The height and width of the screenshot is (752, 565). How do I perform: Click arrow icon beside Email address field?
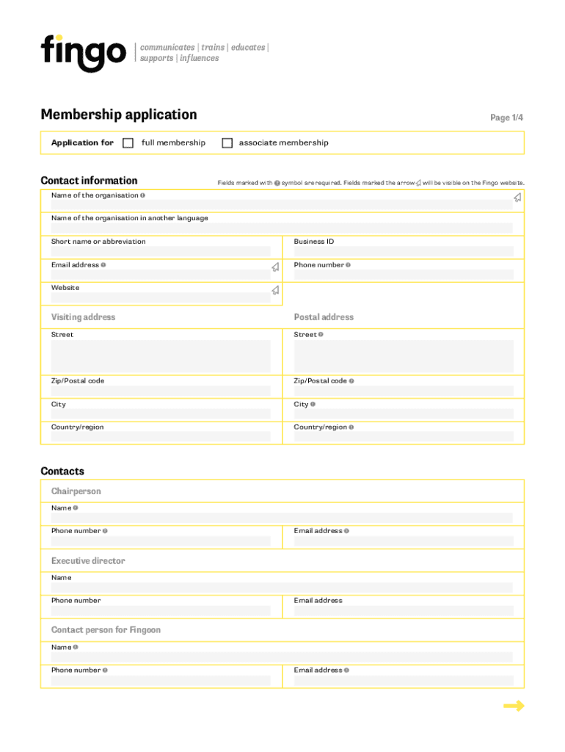coord(275,267)
